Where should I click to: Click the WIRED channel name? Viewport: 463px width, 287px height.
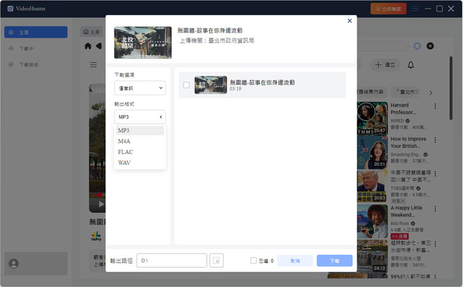pyautogui.click(x=397, y=121)
